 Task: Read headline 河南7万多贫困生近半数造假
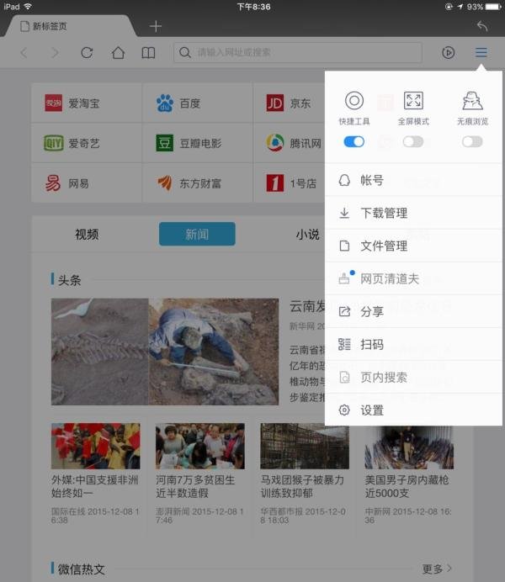(195, 486)
